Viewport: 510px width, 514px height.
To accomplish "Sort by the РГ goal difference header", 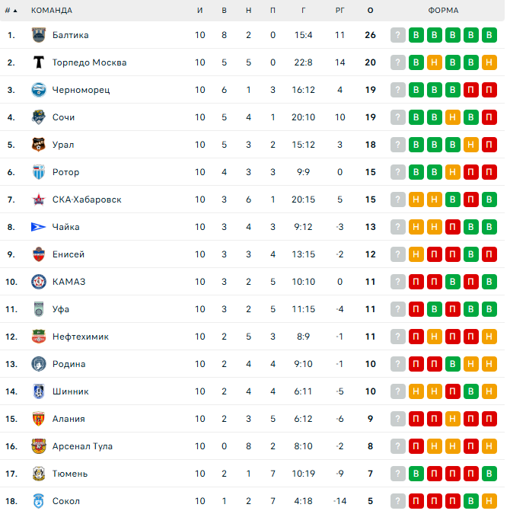I will [339, 10].
